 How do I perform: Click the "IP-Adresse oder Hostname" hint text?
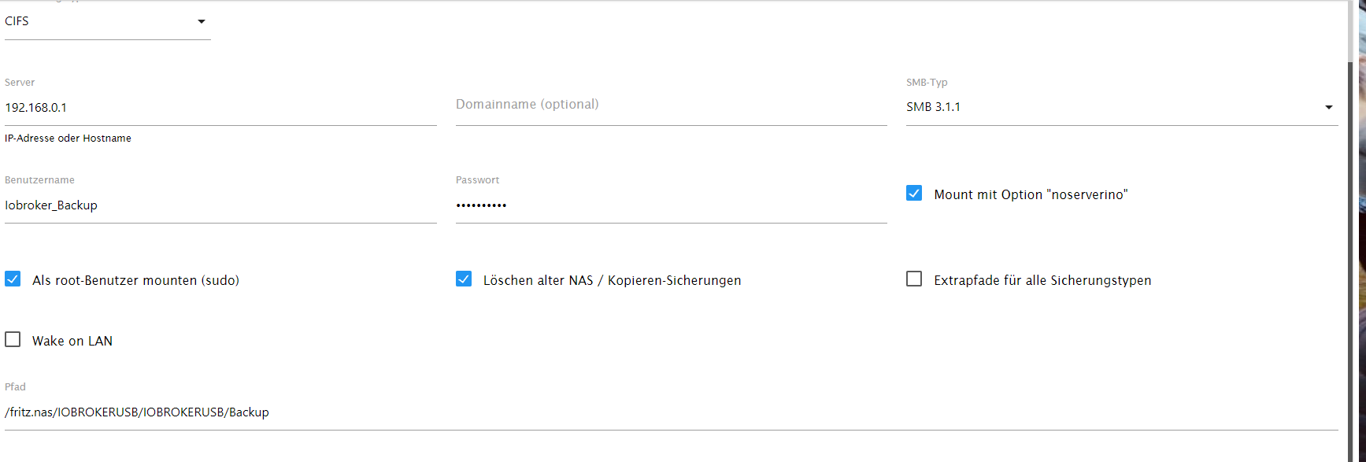[68, 139]
